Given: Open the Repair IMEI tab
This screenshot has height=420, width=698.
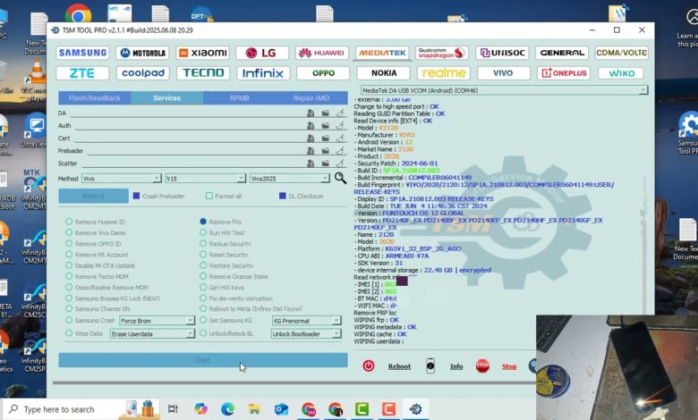Looking at the screenshot, I should click(311, 98).
